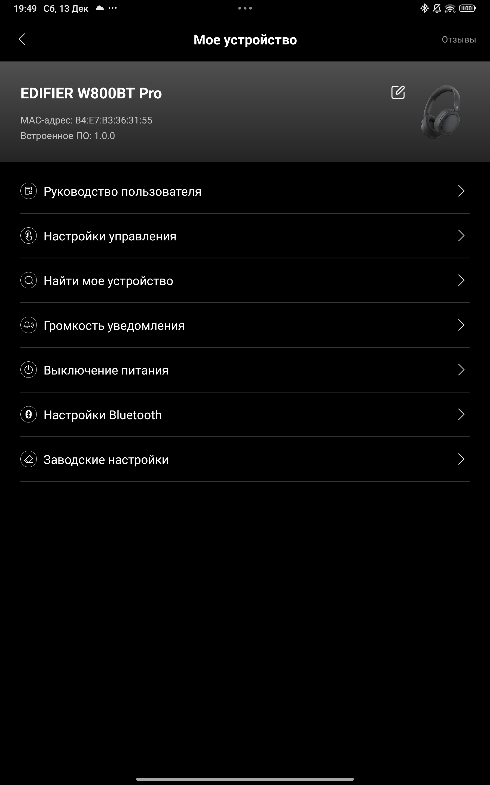Open the Громкость уведомления entry
The image size is (490, 785).
[x=245, y=325]
